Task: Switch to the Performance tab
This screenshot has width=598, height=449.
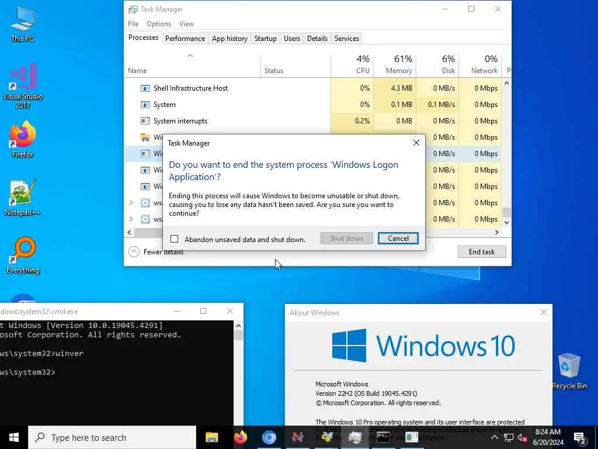Action: click(x=185, y=39)
